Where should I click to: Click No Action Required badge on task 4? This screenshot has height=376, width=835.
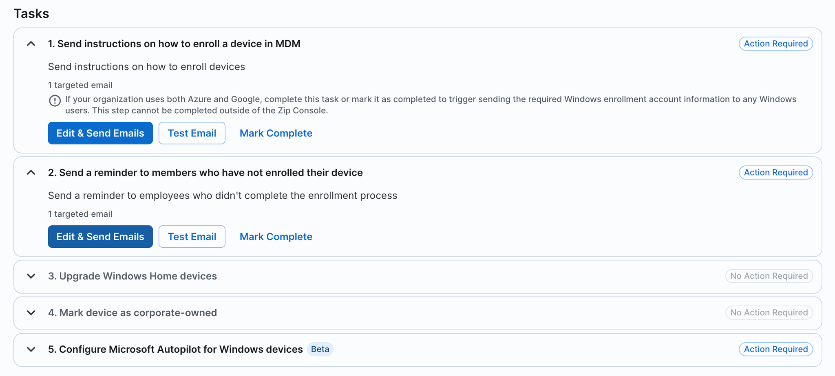[x=769, y=313]
